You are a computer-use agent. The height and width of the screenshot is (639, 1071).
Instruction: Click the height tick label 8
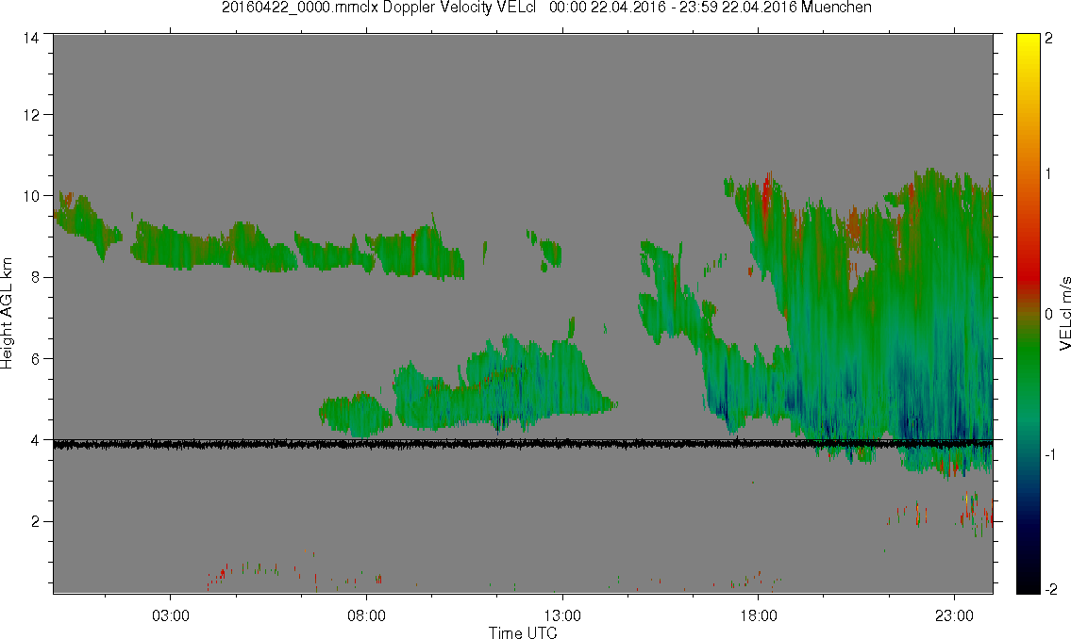point(35,277)
